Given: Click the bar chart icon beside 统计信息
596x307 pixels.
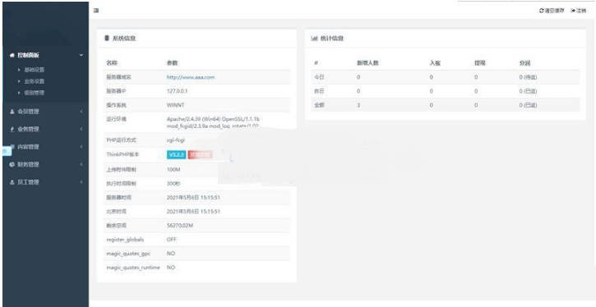Looking at the screenshot, I should 314,39.
